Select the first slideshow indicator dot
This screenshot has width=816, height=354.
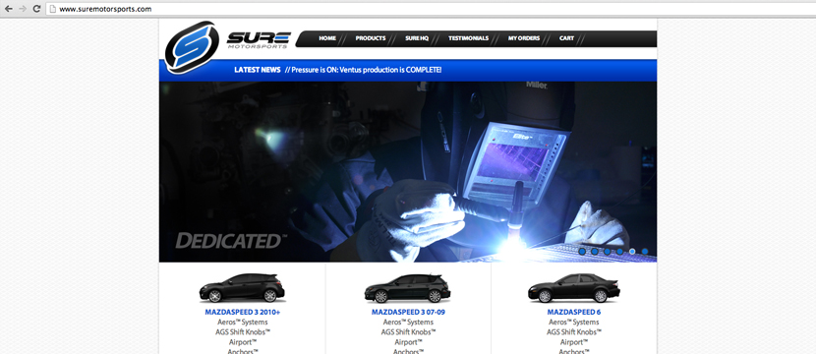pos(582,252)
